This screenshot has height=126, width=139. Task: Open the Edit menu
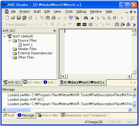(x=47, y=12)
